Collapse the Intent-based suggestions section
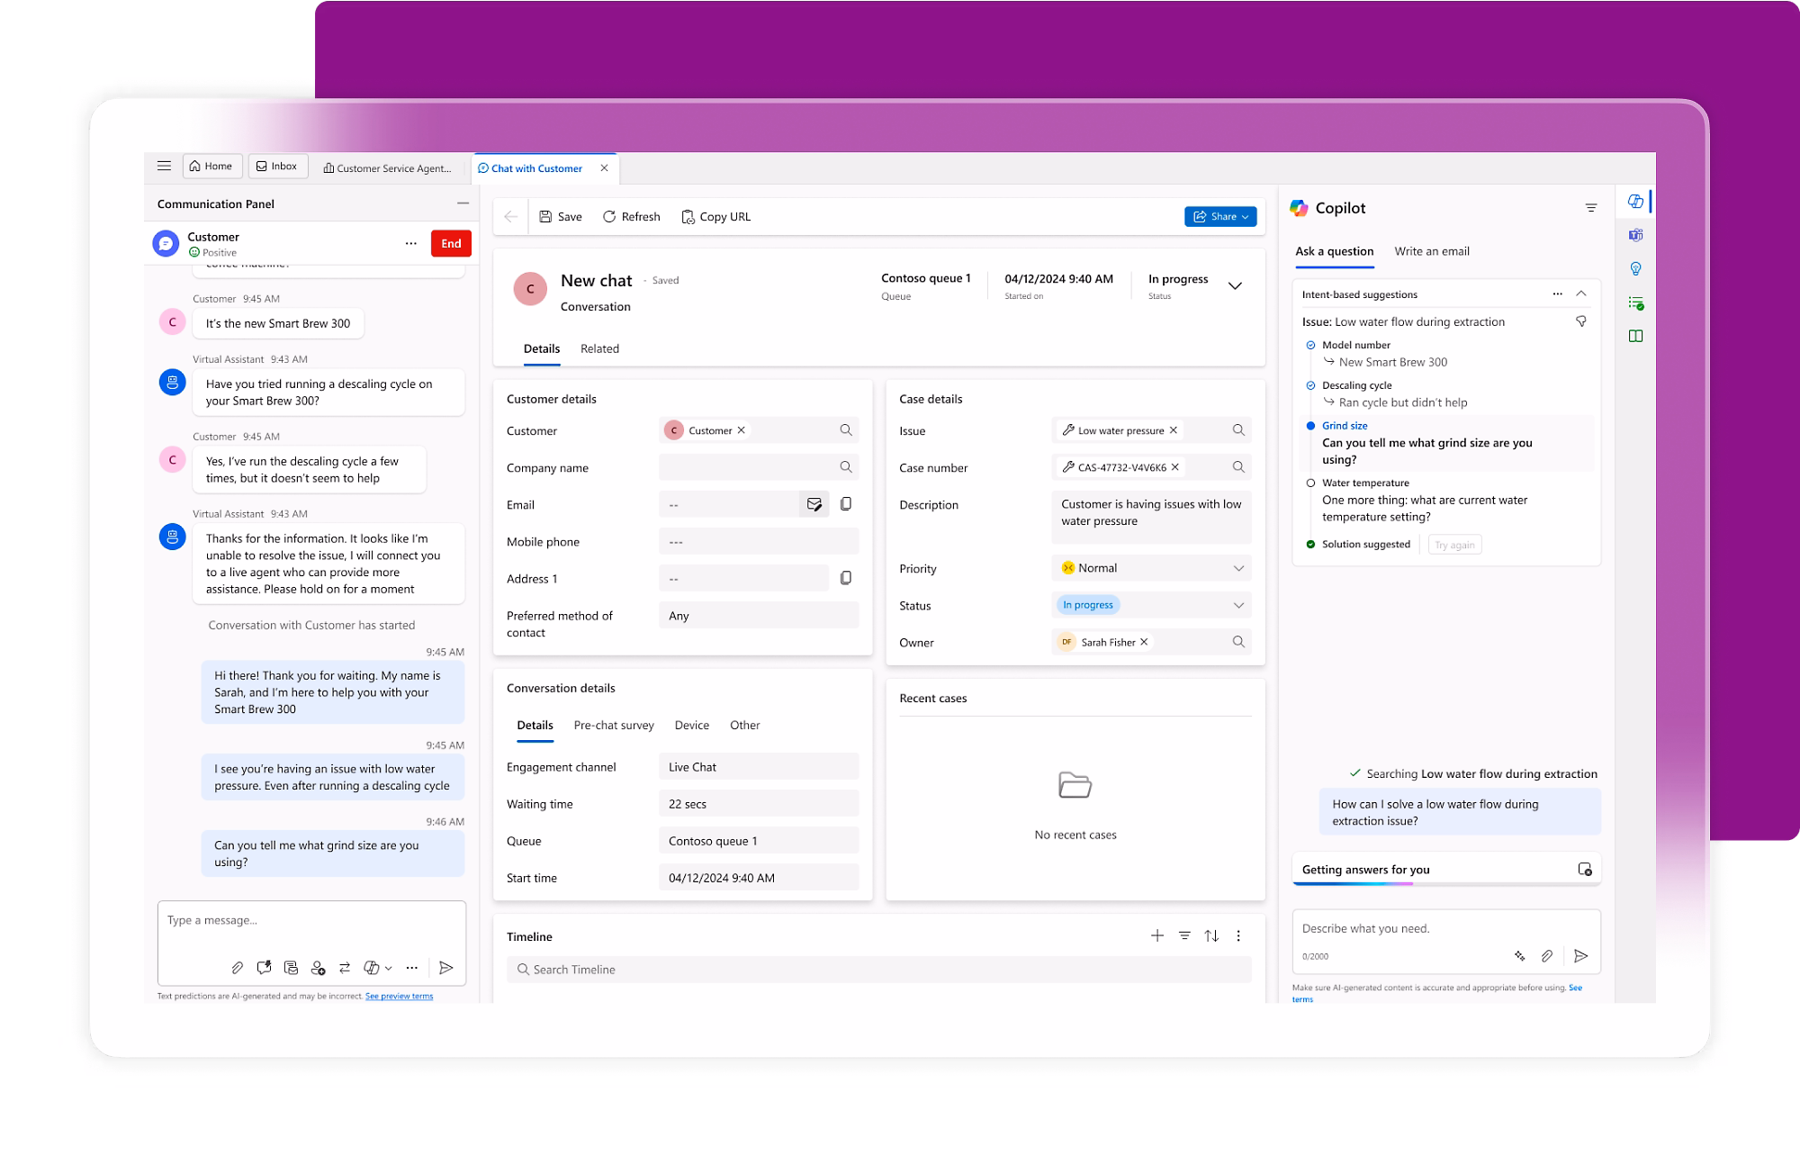 1581,294
